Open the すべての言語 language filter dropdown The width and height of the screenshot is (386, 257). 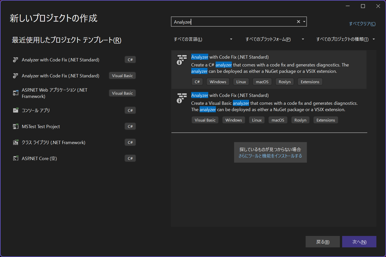click(203, 39)
